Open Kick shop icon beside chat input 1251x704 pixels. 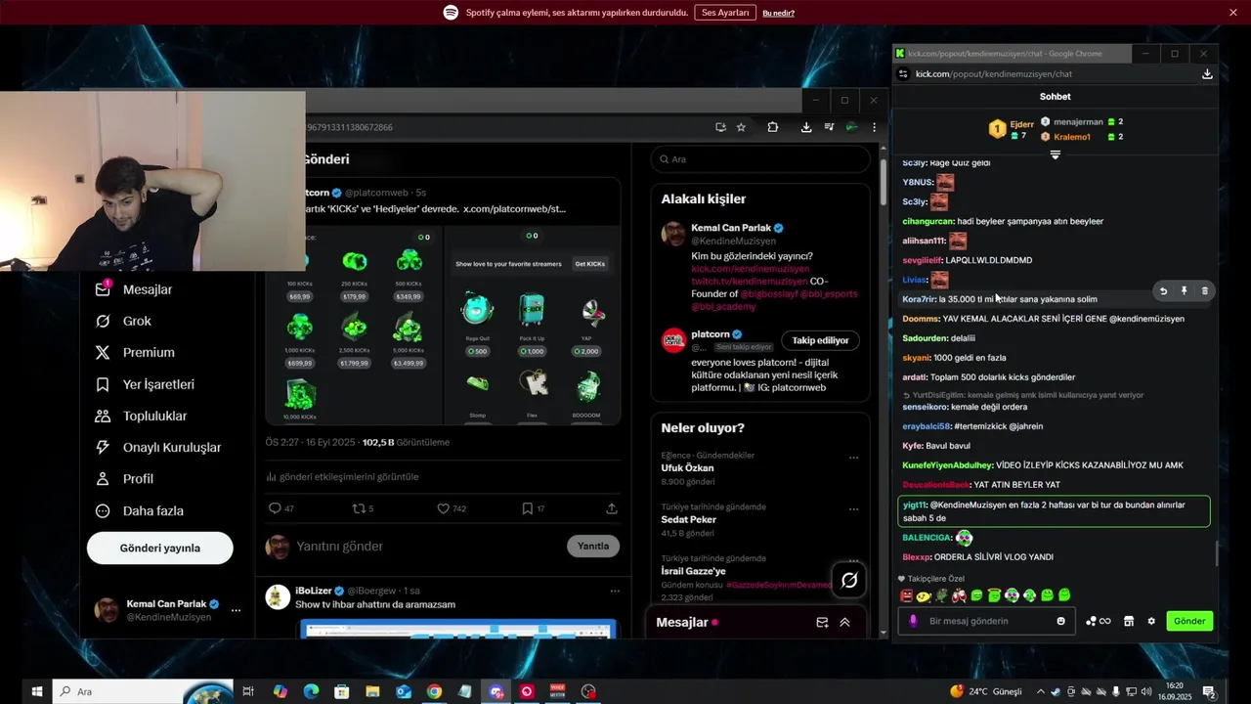1129,621
